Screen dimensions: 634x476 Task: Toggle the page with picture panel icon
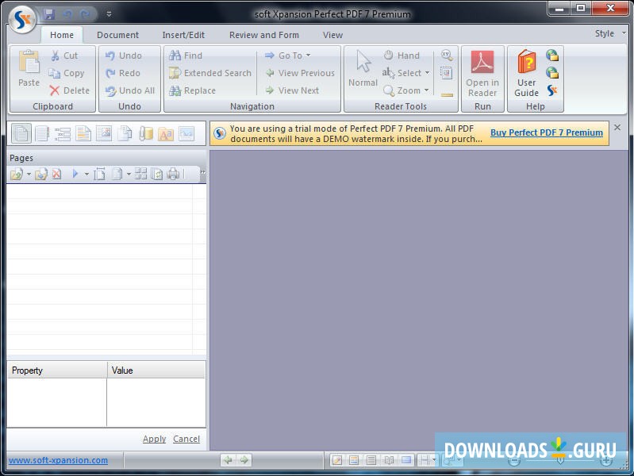click(x=104, y=133)
